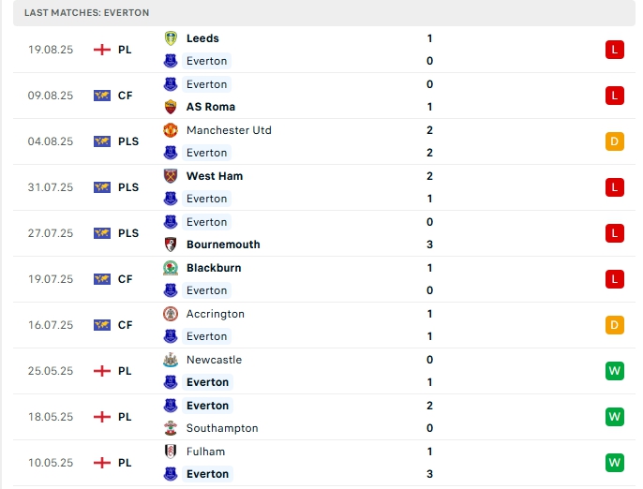Screen dimensions: 643x489
Task: Open the Accrington team link
Action: pos(215,314)
